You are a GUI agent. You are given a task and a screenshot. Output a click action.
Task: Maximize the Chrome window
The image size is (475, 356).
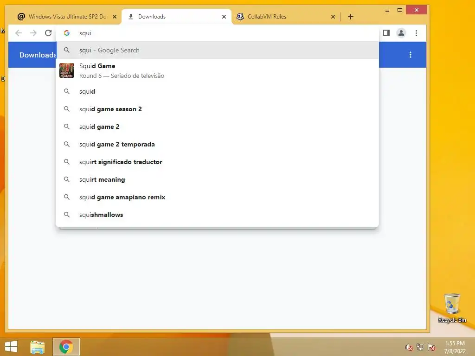(x=400, y=10)
